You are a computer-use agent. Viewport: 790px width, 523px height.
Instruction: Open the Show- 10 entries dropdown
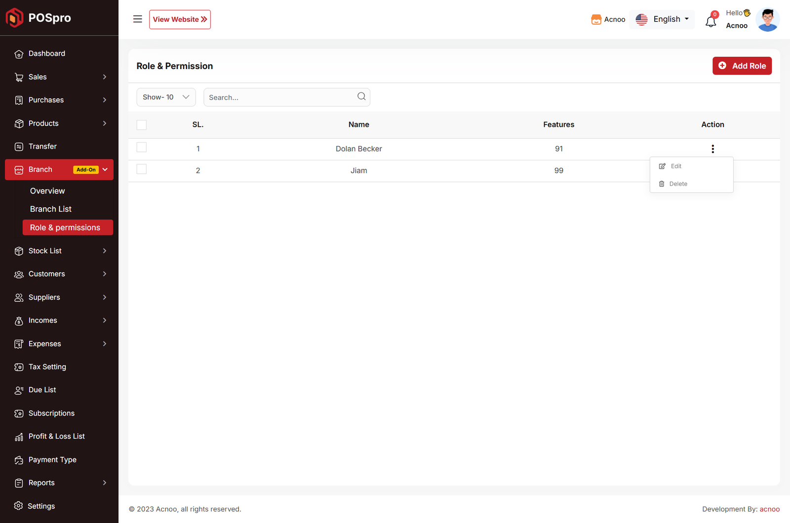(x=166, y=97)
